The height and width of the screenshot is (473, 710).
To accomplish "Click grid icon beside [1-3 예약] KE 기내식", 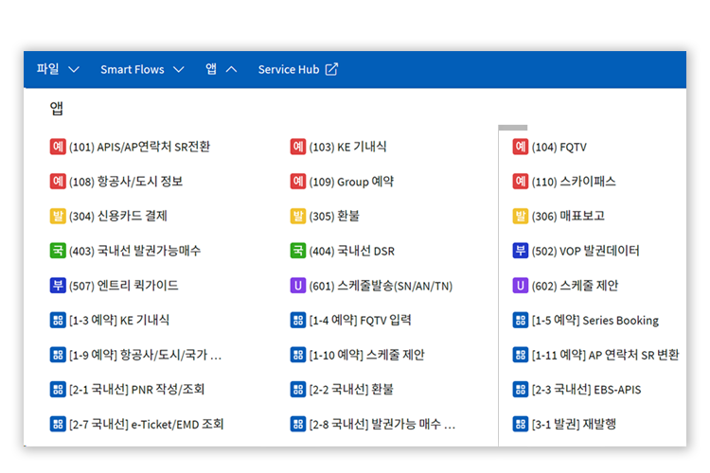I will (x=58, y=320).
